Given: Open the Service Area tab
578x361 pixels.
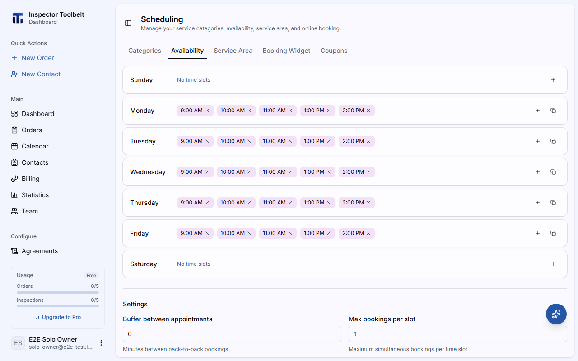Looking at the screenshot, I should click(233, 51).
